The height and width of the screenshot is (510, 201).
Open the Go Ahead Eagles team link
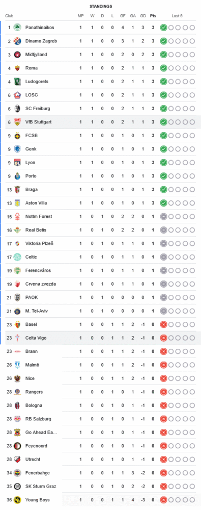[x=41, y=432]
